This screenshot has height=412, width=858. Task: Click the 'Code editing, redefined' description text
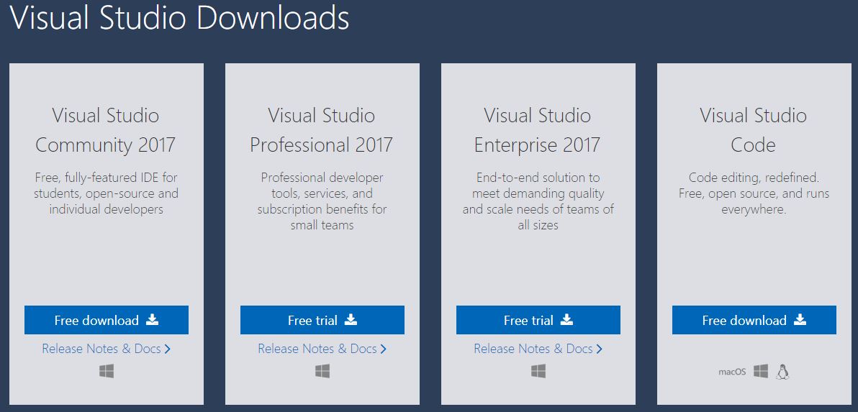click(x=754, y=193)
